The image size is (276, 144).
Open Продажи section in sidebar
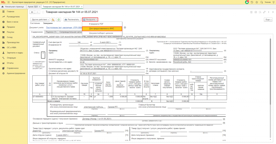[x=11, y=27]
